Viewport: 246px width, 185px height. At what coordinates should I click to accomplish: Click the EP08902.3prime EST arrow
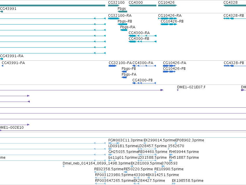(x=176, y=143)
